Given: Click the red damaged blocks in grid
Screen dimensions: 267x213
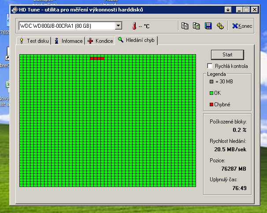Looking at the screenshot, I should coord(97,59).
